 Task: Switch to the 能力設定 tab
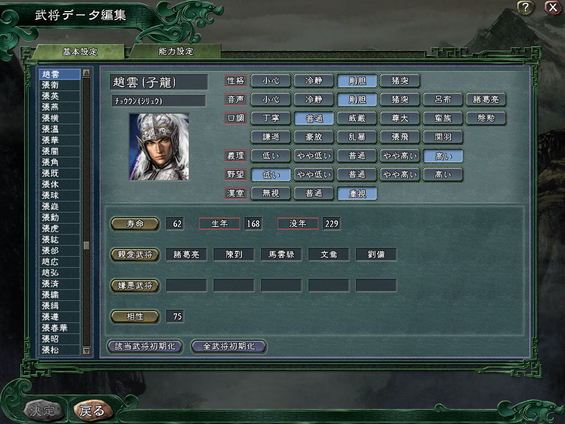[x=176, y=51]
